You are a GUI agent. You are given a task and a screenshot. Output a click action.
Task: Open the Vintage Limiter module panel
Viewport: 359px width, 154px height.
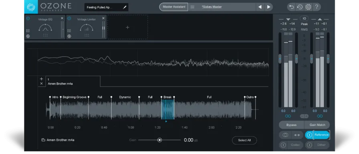tap(87, 28)
